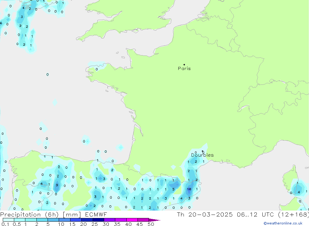Click the 9 mm precipitation value in Spain

(x=57, y=185)
